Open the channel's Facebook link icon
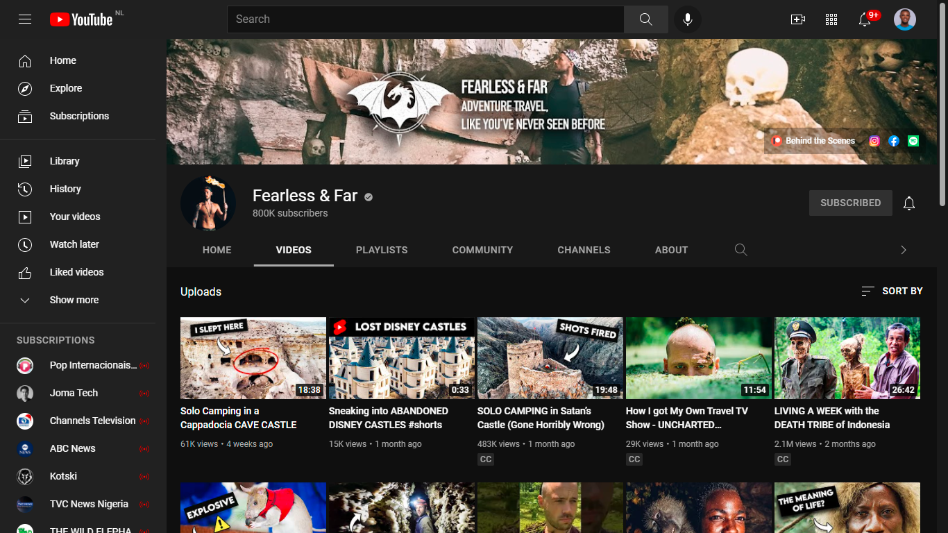 point(894,141)
